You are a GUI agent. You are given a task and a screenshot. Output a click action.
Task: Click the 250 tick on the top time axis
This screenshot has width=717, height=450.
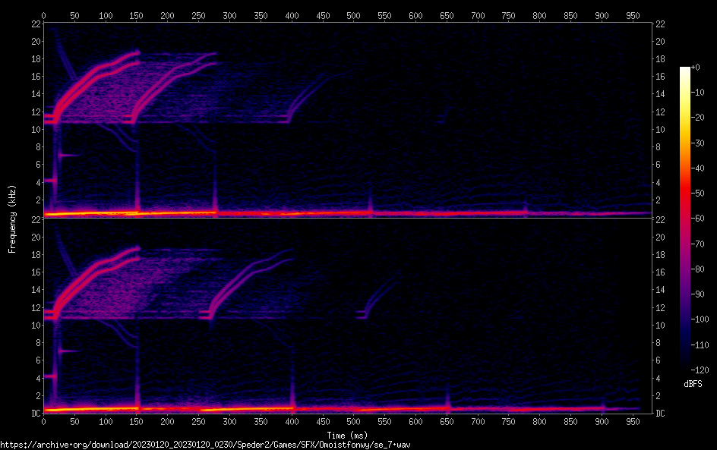point(198,15)
